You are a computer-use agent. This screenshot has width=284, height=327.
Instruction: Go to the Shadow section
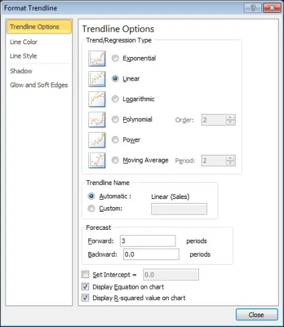pyautogui.click(x=21, y=71)
